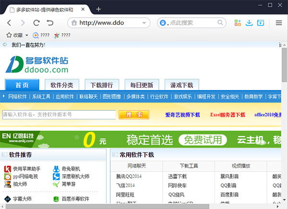
Task: Select the 游戏下载 navigation tab
Action: [181, 85]
